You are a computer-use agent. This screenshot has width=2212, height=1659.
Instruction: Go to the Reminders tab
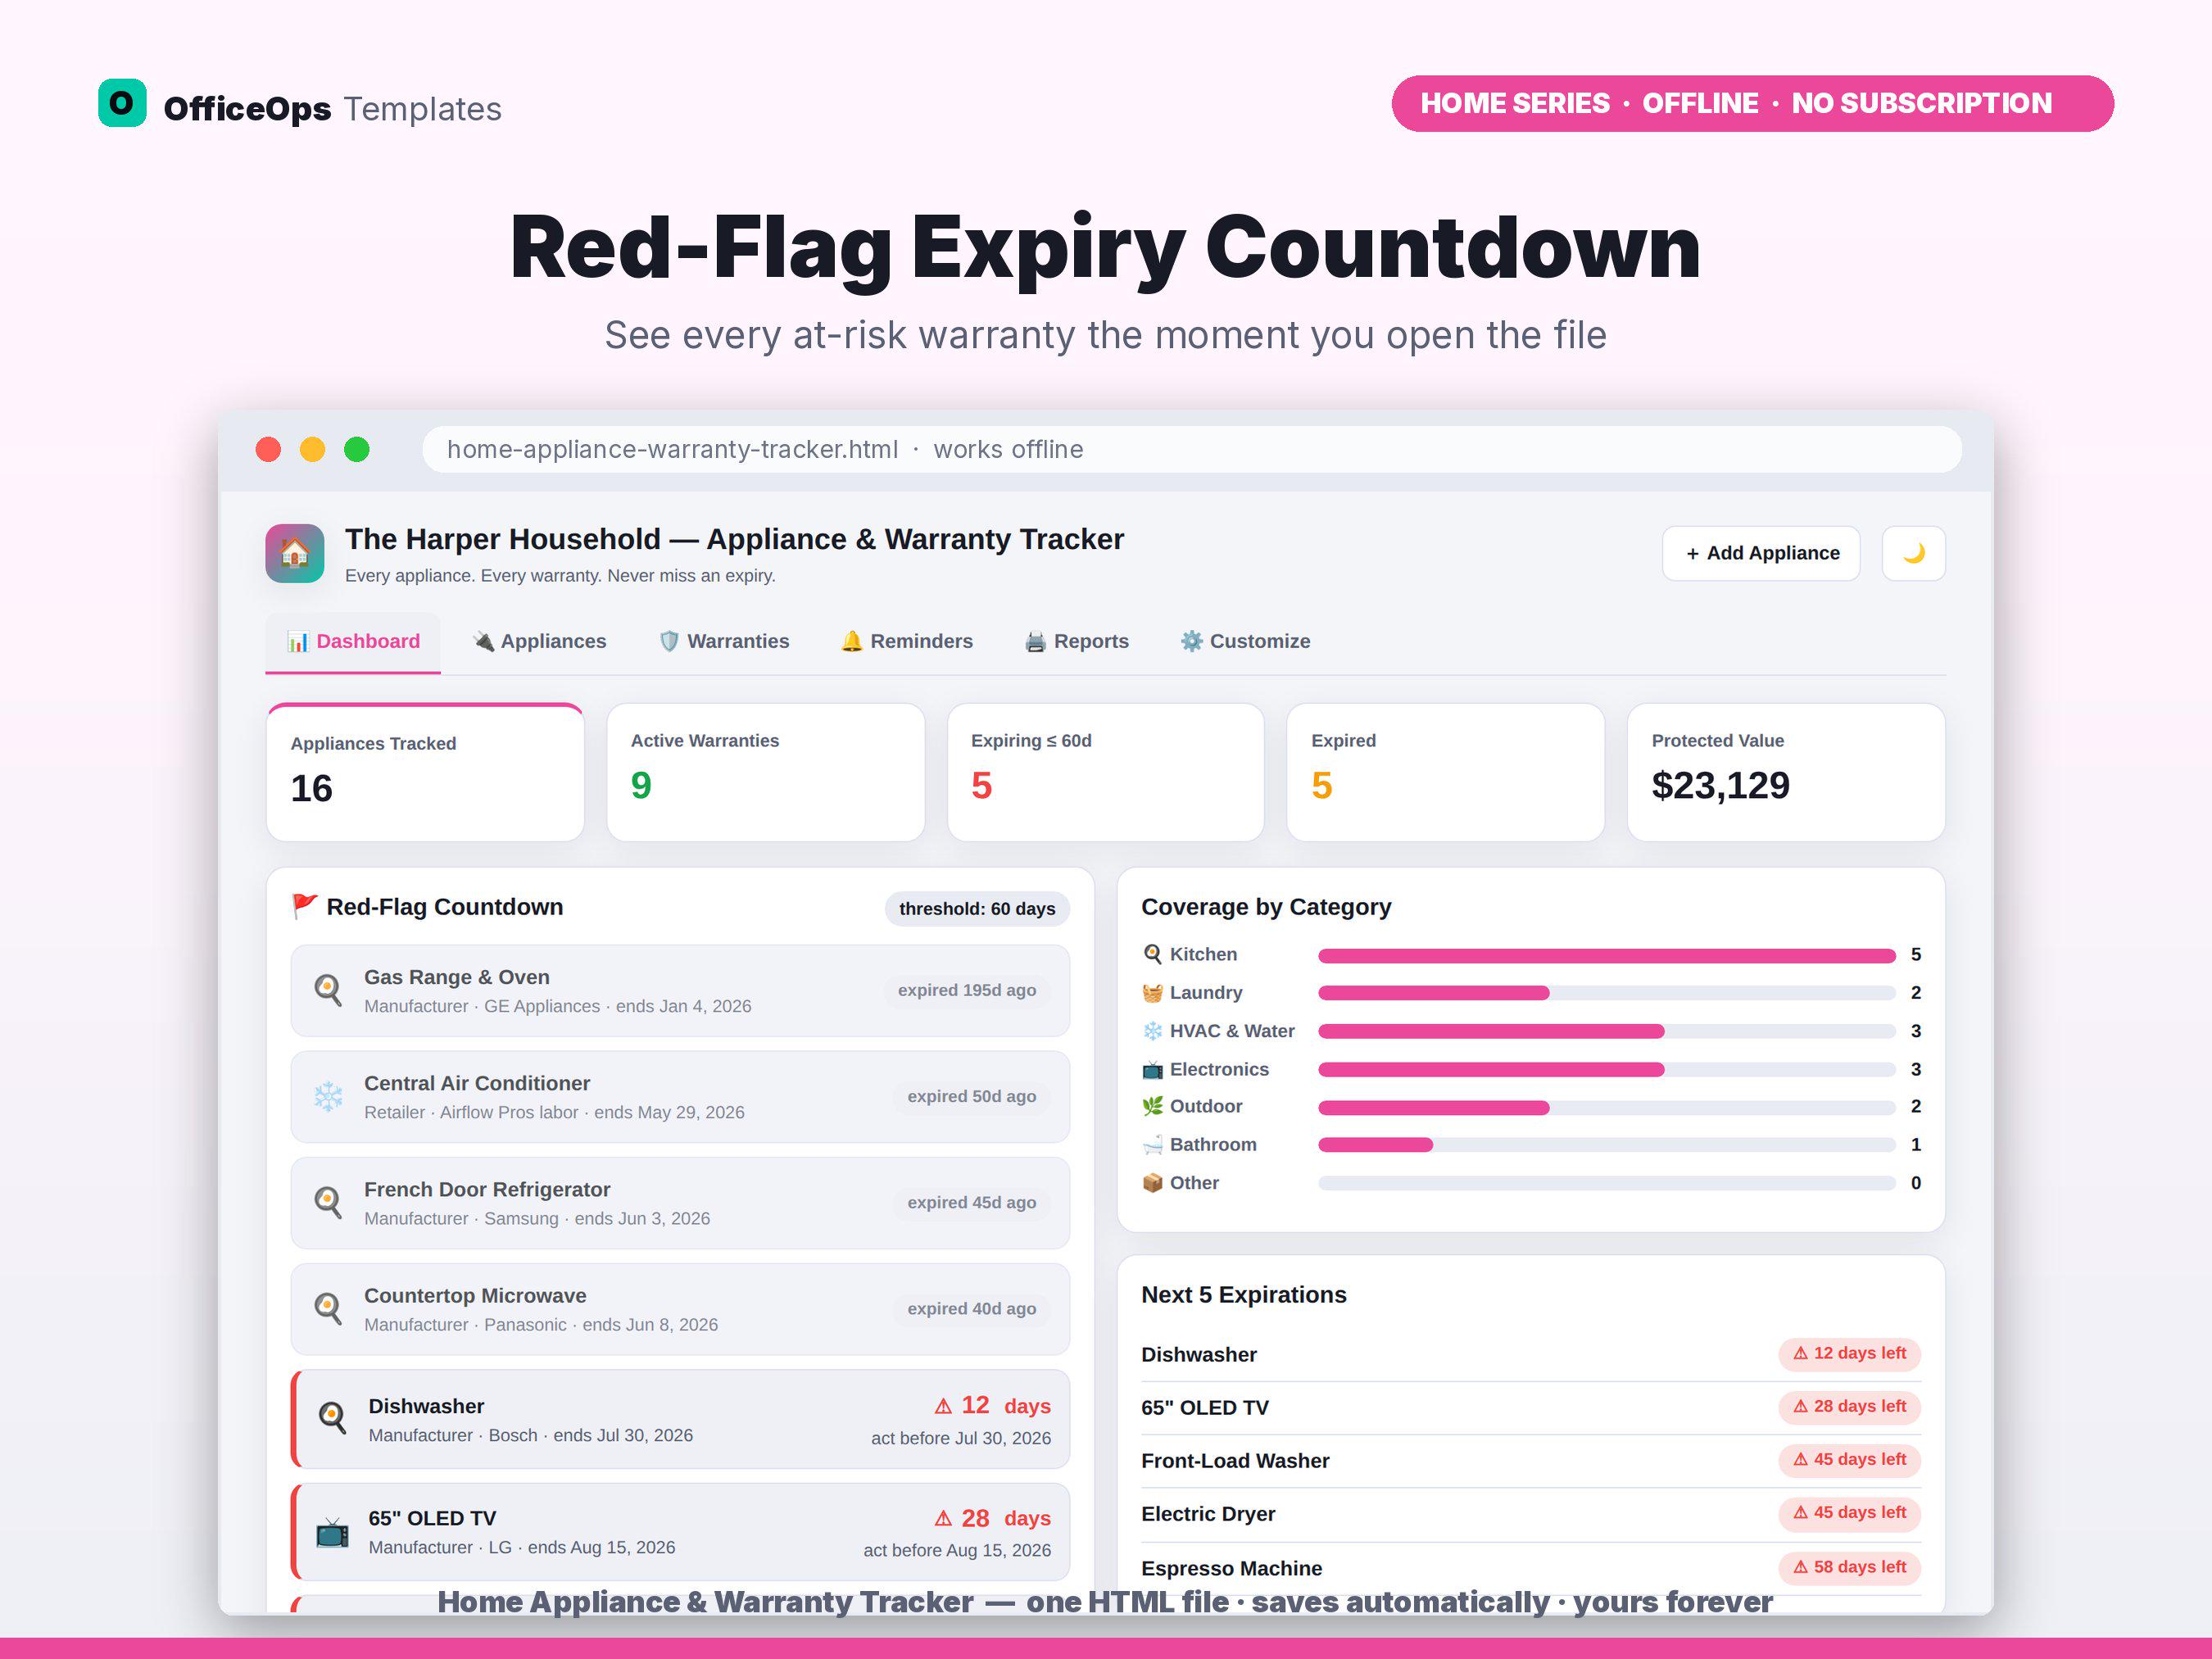(907, 642)
